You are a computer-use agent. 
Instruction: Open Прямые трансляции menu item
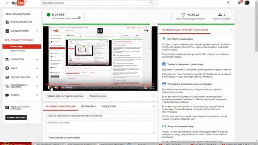pyautogui.click(x=21, y=40)
